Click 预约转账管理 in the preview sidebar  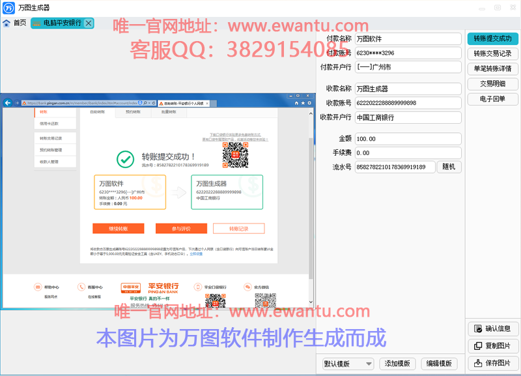tap(55, 150)
